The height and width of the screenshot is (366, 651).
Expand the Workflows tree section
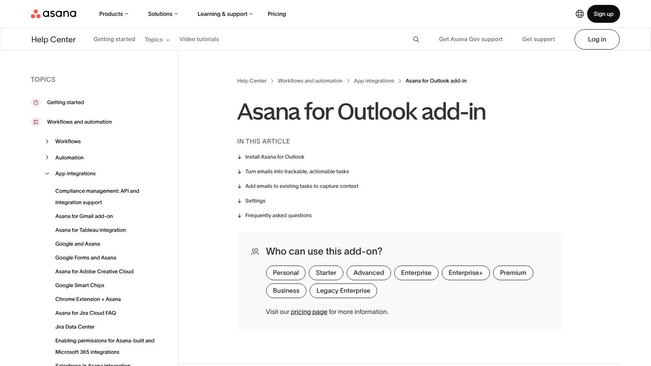point(47,142)
